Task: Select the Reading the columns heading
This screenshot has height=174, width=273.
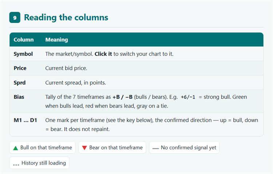Action: pos(66,17)
